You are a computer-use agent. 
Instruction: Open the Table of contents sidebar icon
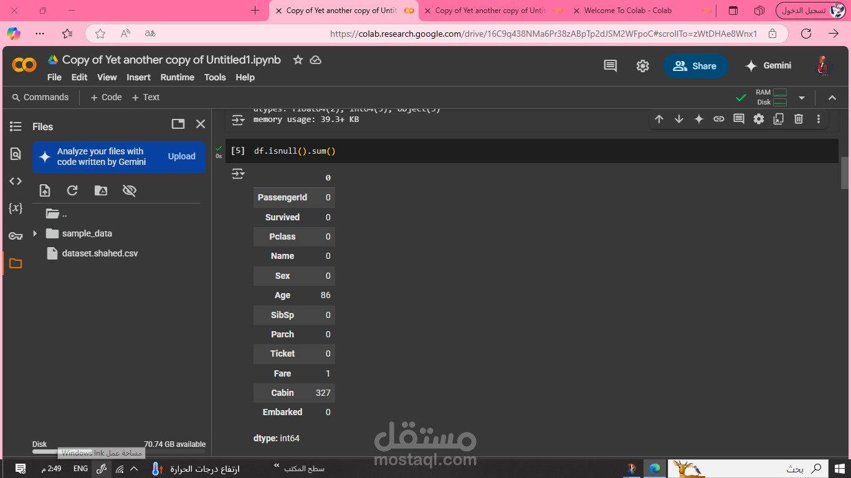point(16,126)
